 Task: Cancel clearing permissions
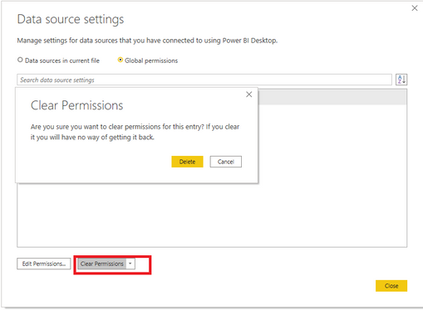(x=225, y=162)
